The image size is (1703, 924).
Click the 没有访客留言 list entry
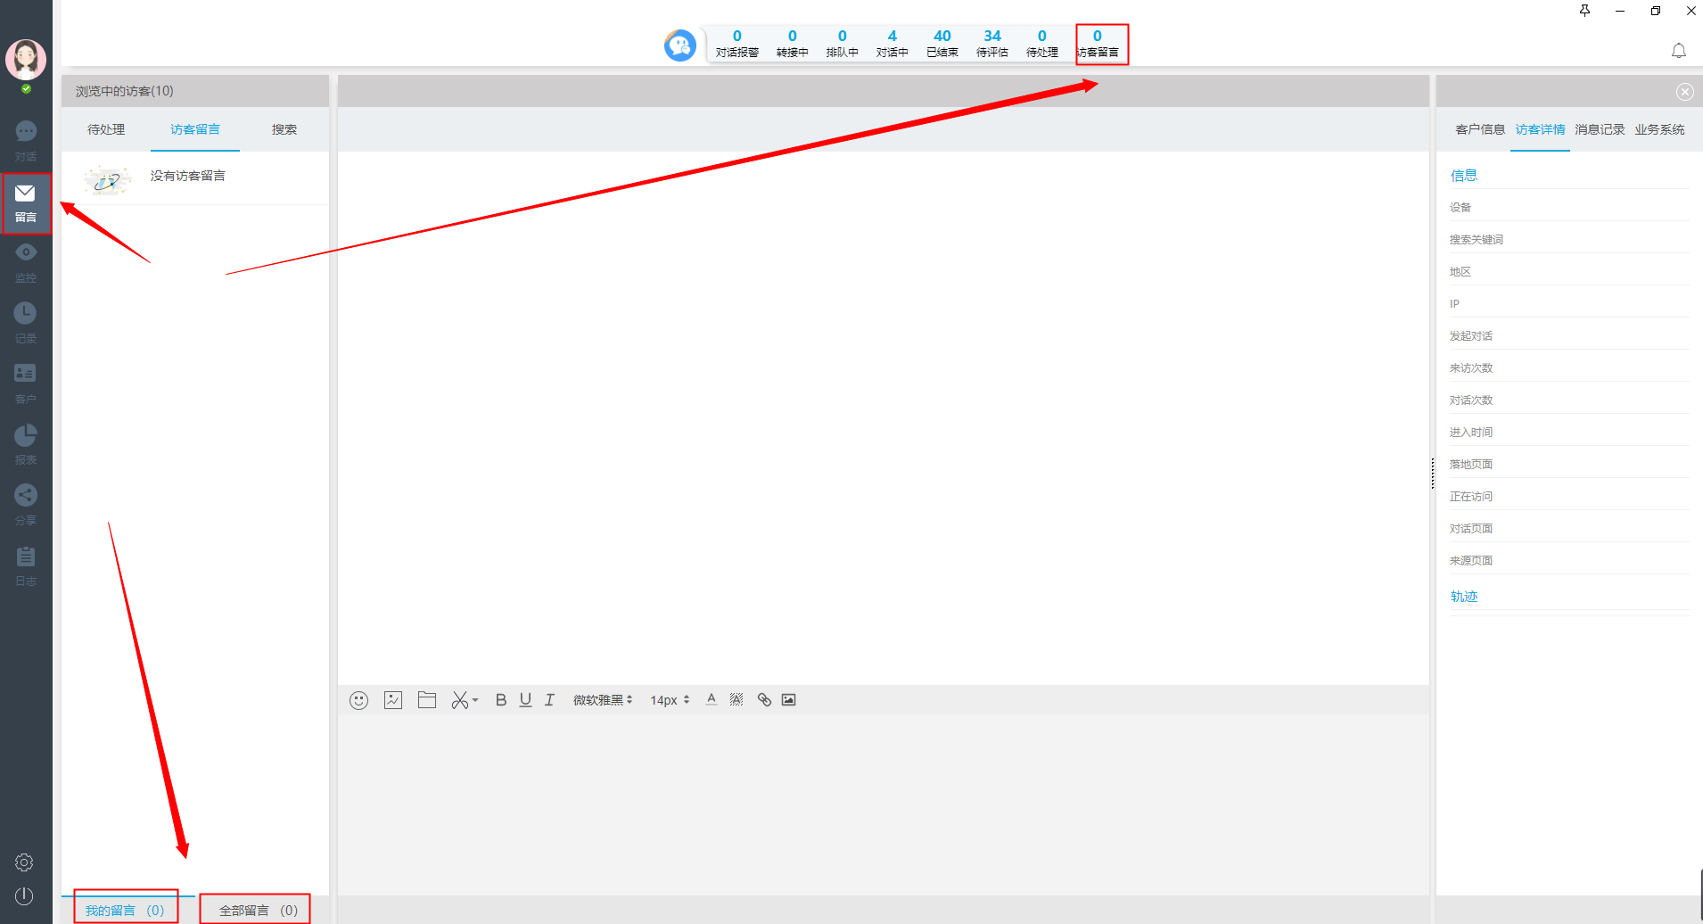coord(195,177)
